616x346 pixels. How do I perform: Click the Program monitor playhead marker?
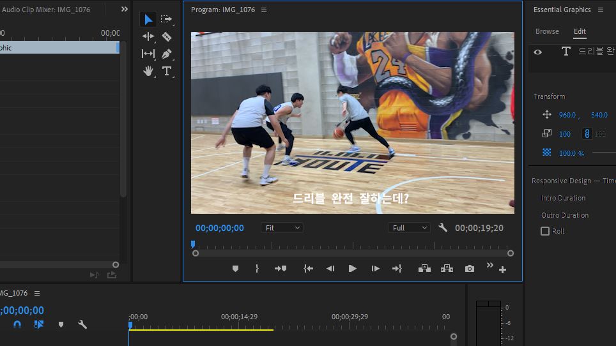193,244
